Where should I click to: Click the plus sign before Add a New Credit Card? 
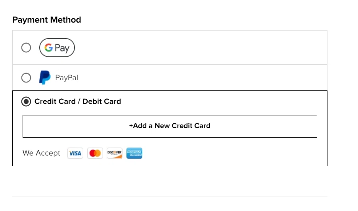click(x=131, y=126)
